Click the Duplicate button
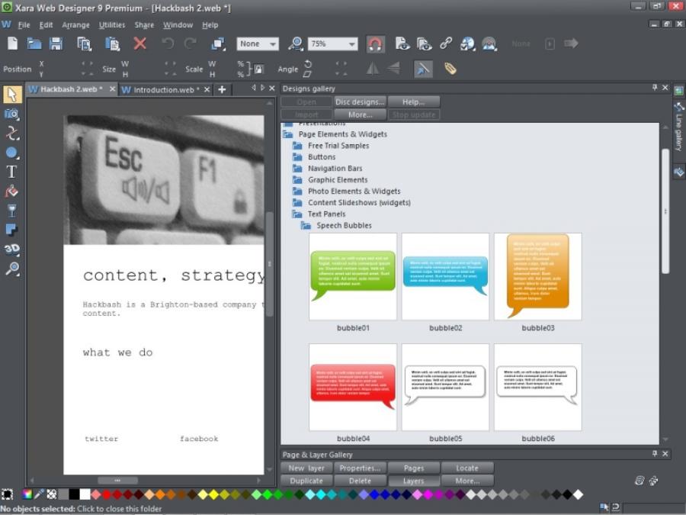 point(306,481)
